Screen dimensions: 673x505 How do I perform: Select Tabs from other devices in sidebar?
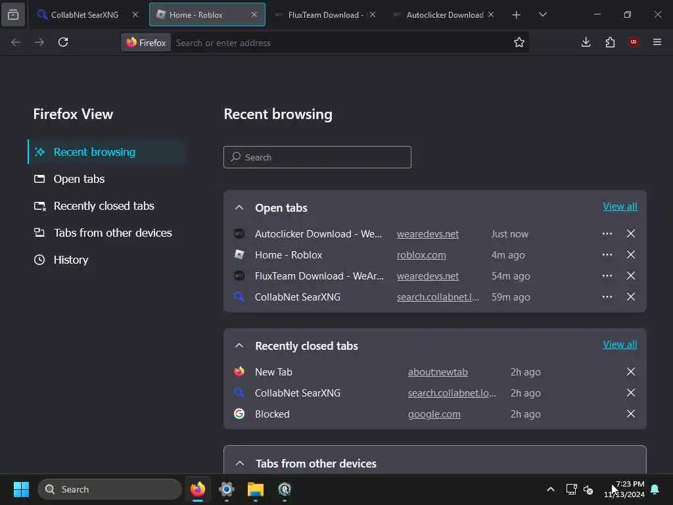click(106, 233)
